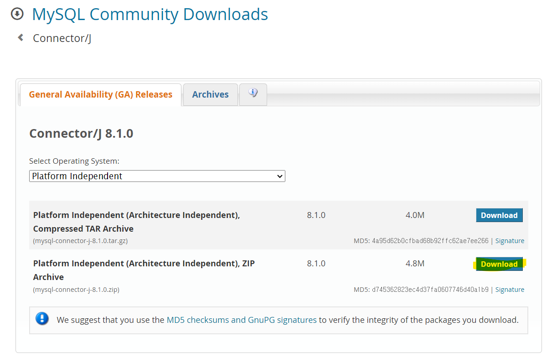The height and width of the screenshot is (363, 557).
Task: Go back using the arrow beside Connector/J
Action: [21, 37]
